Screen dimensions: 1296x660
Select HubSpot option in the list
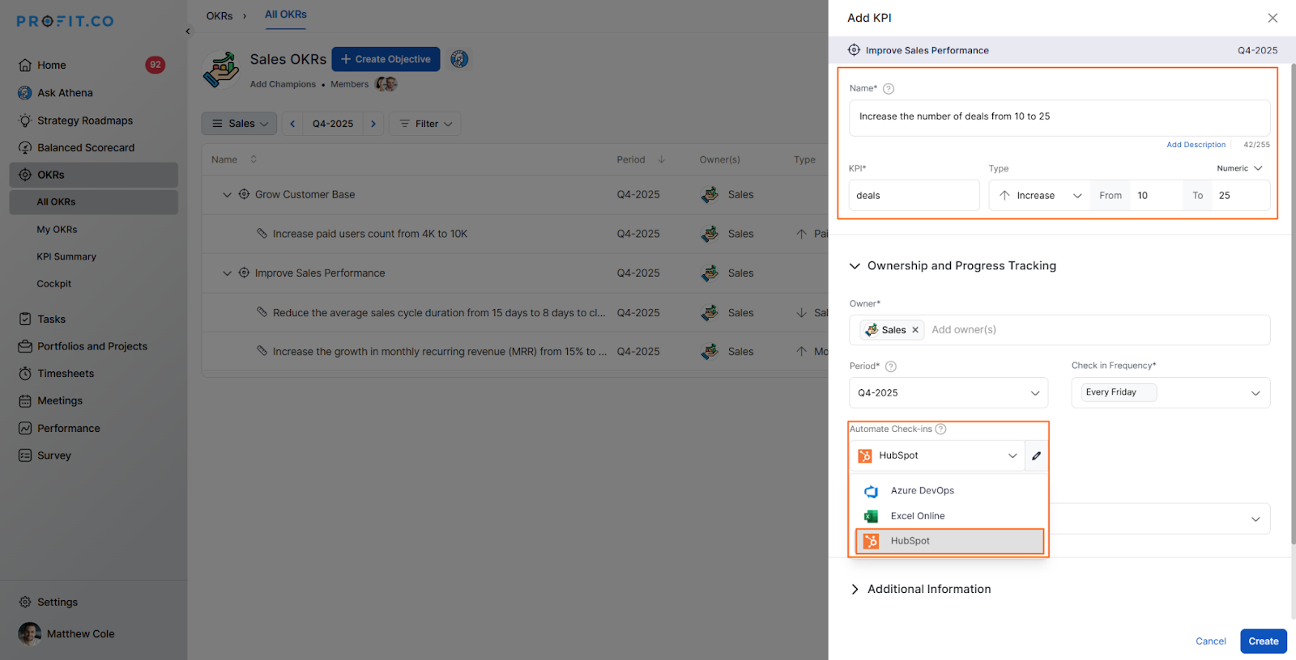click(x=949, y=541)
